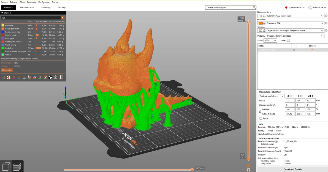Toggle center of gravity black-white circle icon
This screenshot has width=328, height=172.
point(50,77)
